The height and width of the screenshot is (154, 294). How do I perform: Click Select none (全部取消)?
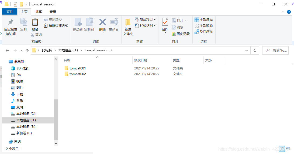pos(204,26)
